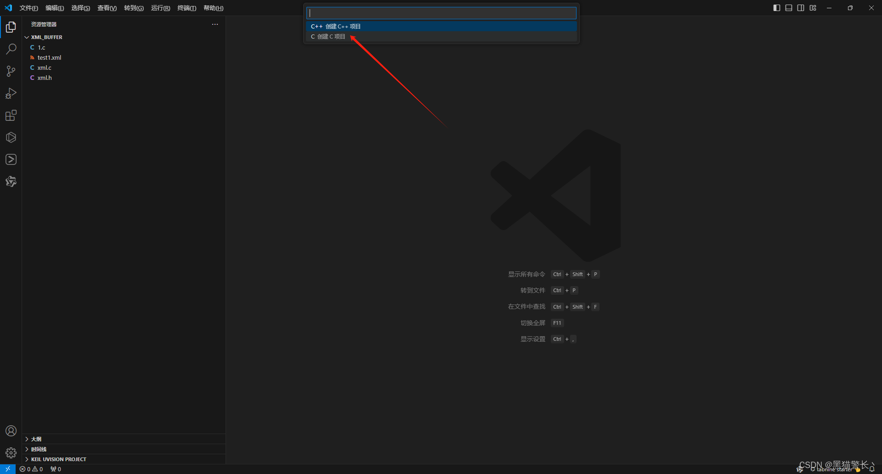Viewport: 882px width, 474px height.
Task: Open the 运行(R) menu
Action: [x=160, y=8]
